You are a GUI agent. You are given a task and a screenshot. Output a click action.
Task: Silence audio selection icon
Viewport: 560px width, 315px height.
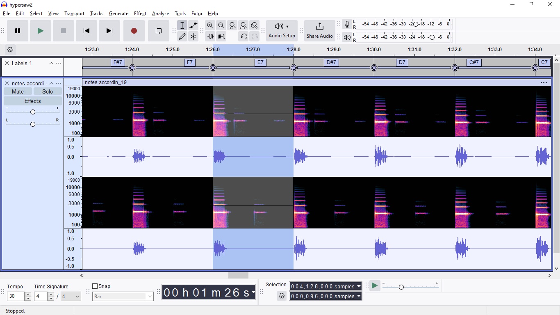click(x=221, y=37)
